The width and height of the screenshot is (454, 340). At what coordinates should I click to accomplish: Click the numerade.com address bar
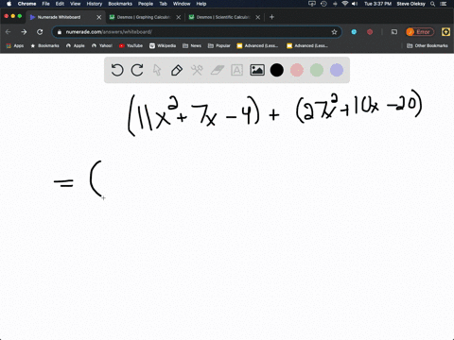[x=197, y=32]
